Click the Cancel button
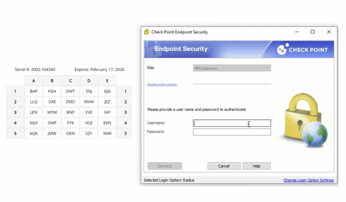 [224, 166]
